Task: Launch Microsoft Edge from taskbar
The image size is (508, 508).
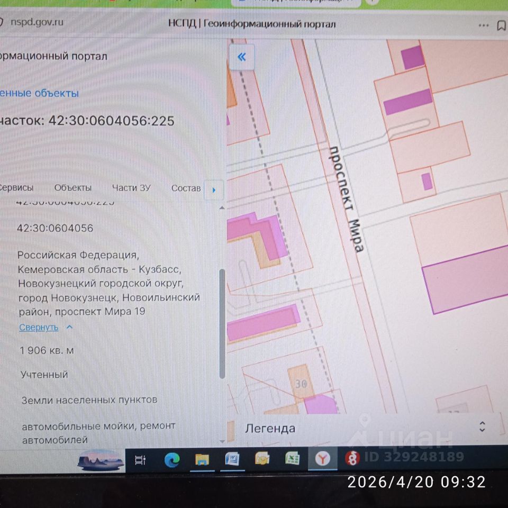Action: coord(172,460)
